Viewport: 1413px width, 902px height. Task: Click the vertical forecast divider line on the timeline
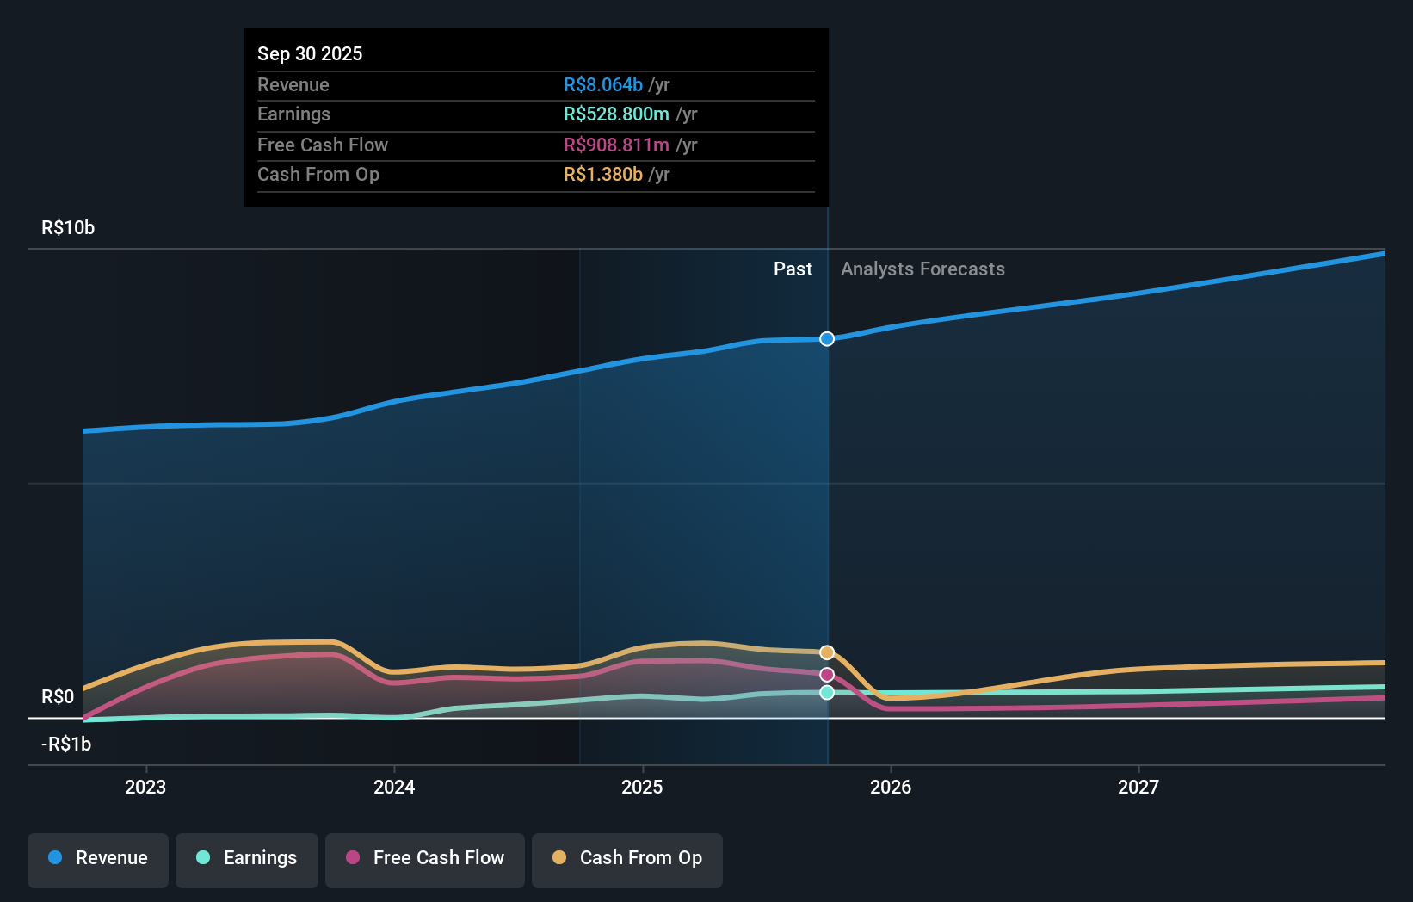click(x=827, y=516)
